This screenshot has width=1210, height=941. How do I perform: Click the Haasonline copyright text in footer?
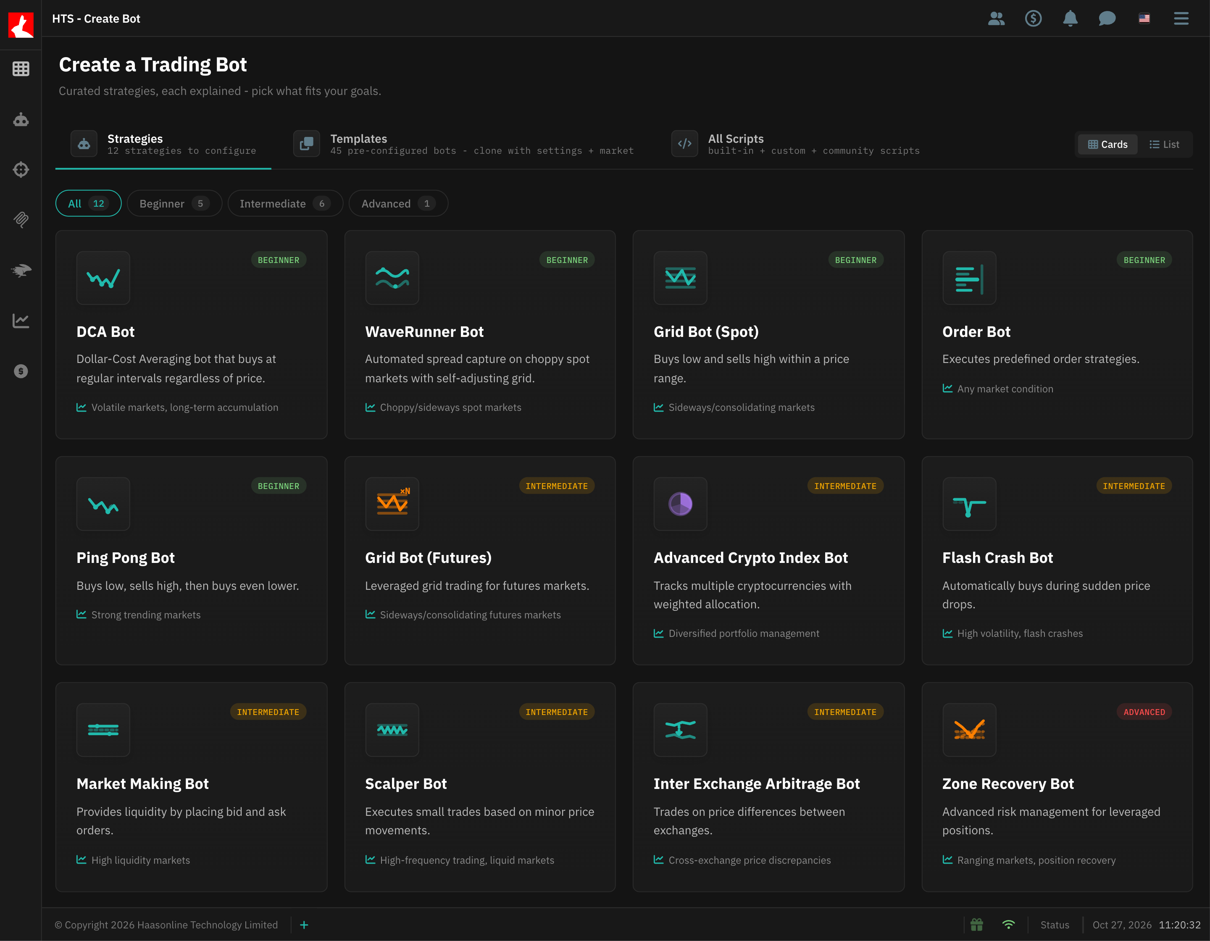pyautogui.click(x=166, y=924)
